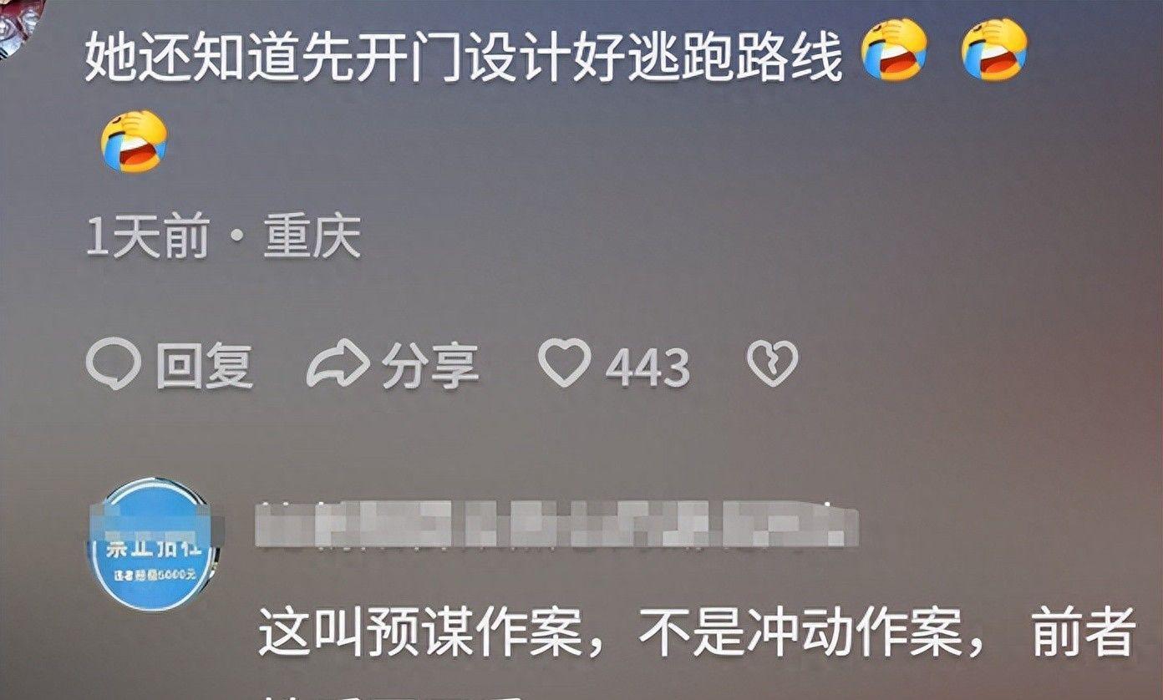Click the first crying emoji after 逃跑路线
Screen dimensions: 1163x700
click(x=895, y=49)
